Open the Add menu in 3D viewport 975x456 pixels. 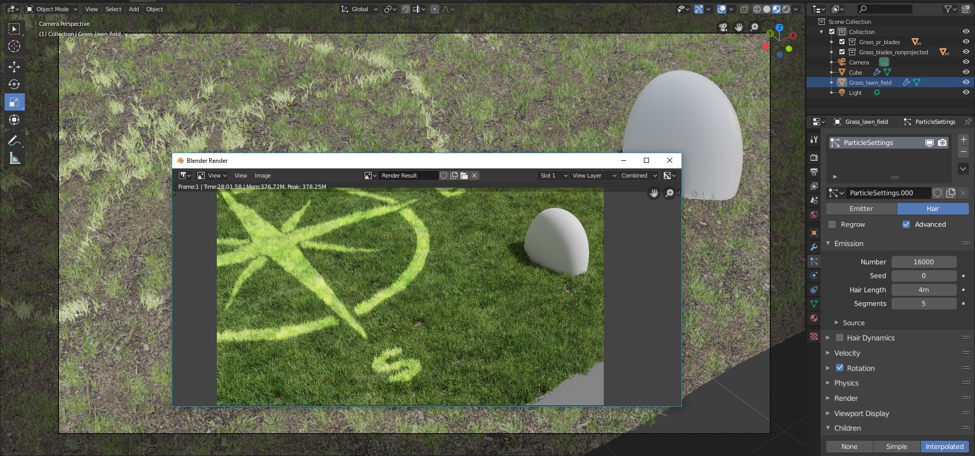(x=134, y=9)
